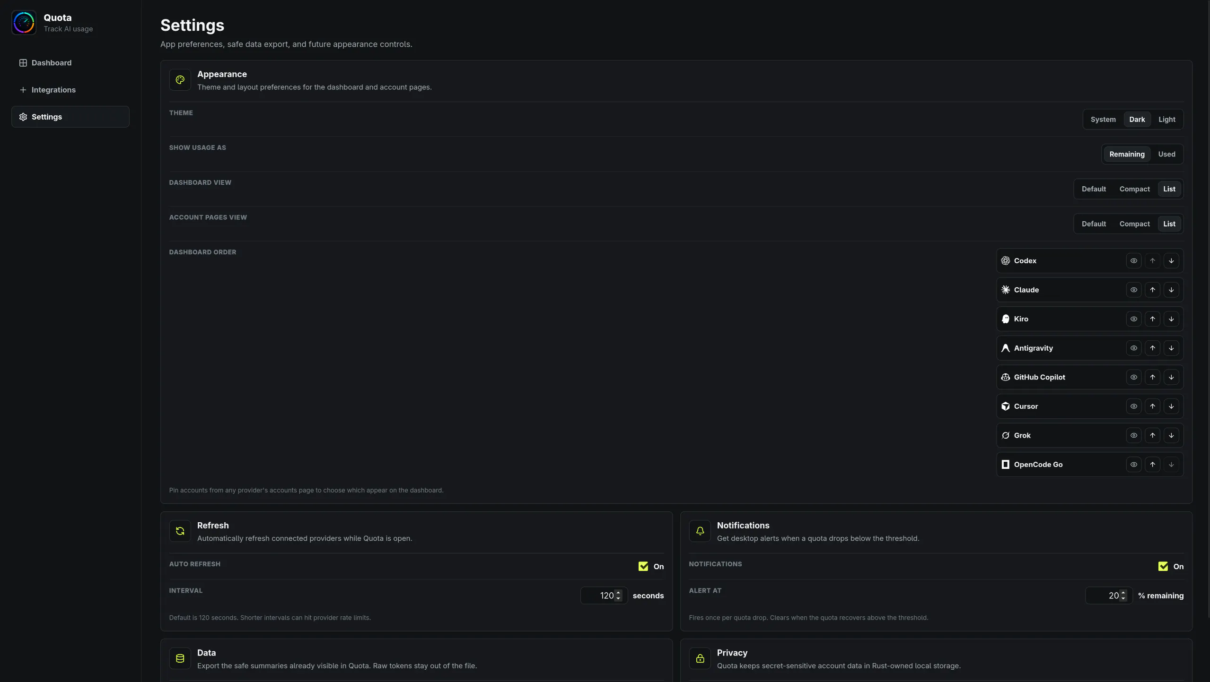Open the Integrations page

[70, 90]
